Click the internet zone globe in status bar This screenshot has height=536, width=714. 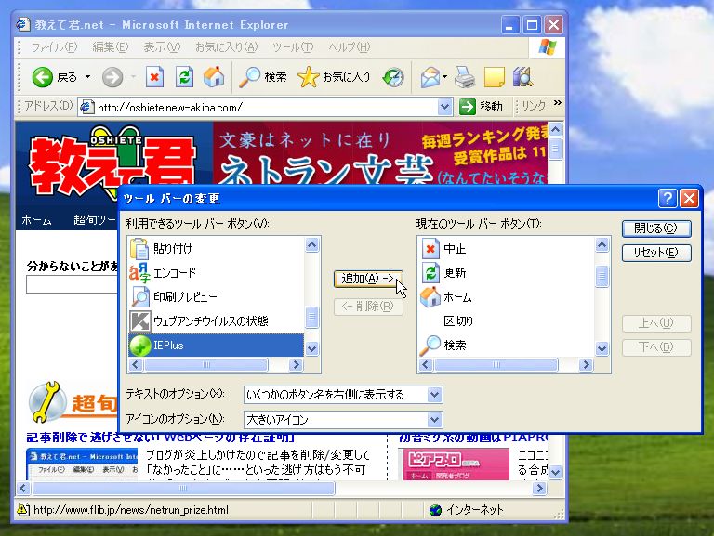[436, 510]
